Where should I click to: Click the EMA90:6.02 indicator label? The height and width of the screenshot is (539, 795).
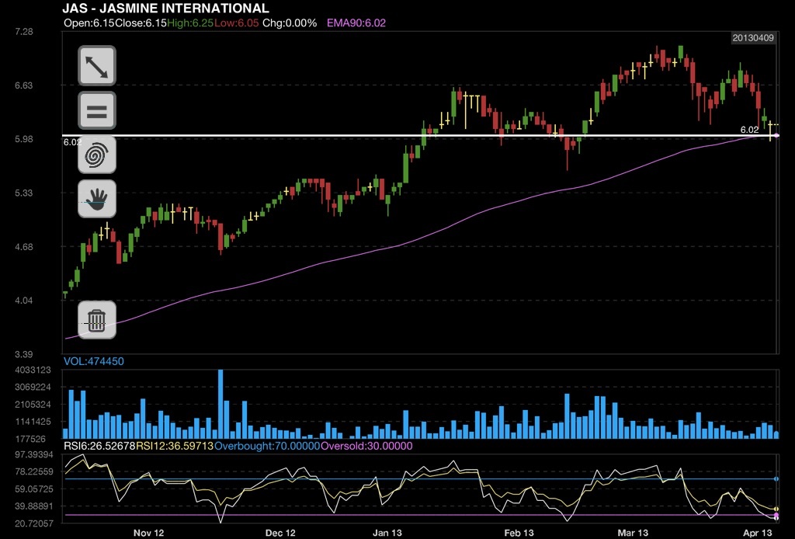tap(356, 23)
